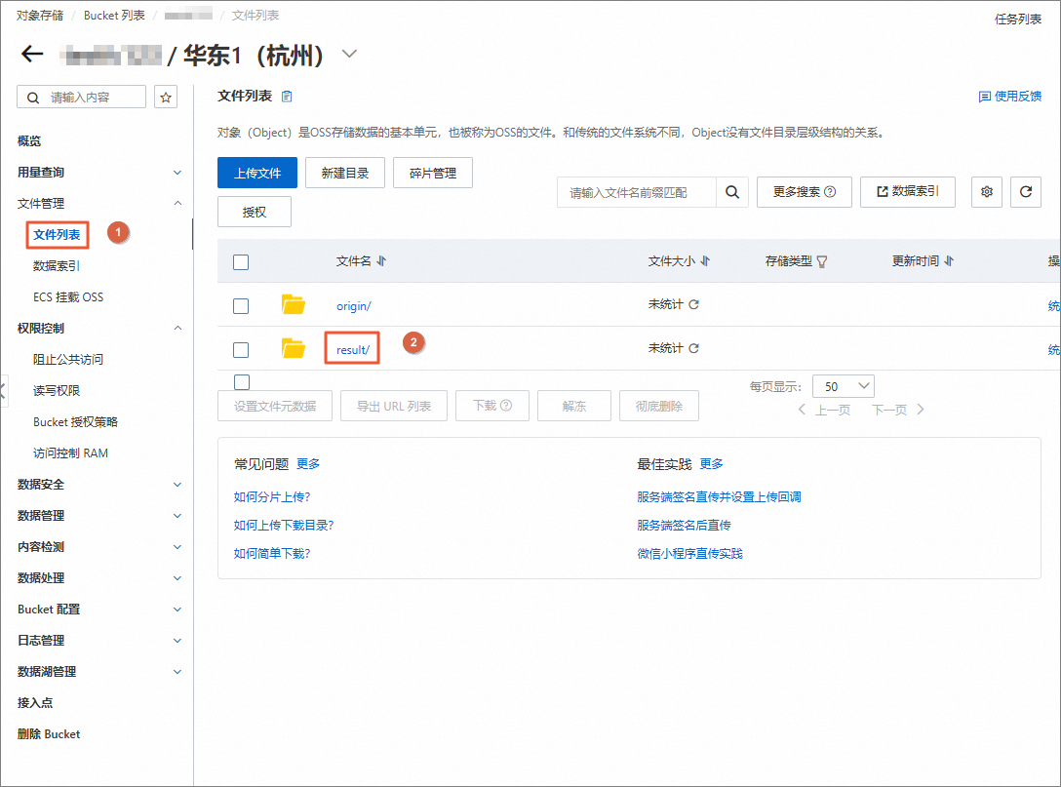Toggle the bottom select-all checkbox
This screenshot has height=787, width=1061.
click(242, 382)
